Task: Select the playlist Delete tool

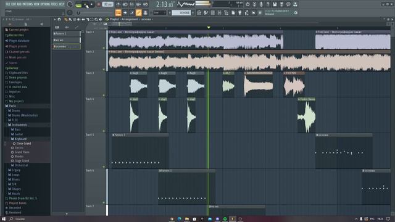Action: coord(75,19)
